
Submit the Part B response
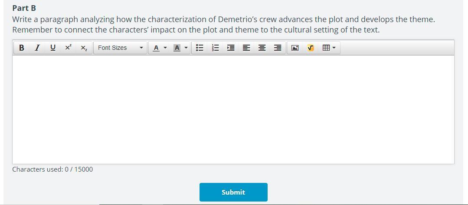click(x=233, y=192)
